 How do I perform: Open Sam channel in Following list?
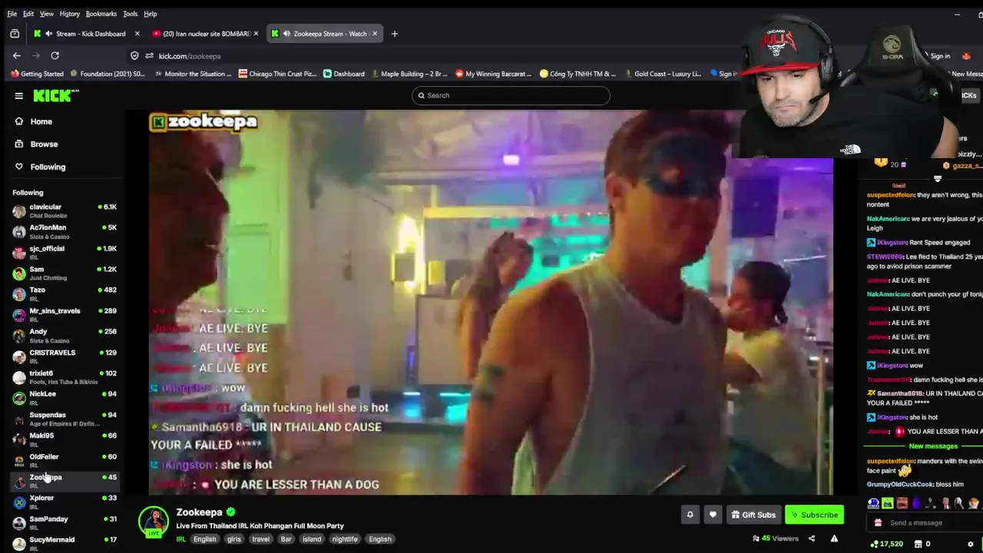pos(65,273)
